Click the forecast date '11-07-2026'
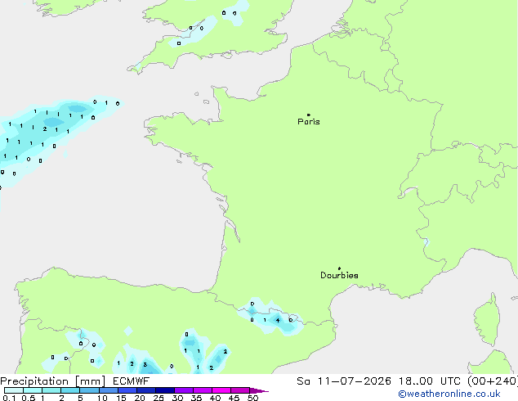The height and width of the screenshot is (401, 518). pyautogui.click(x=354, y=381)
